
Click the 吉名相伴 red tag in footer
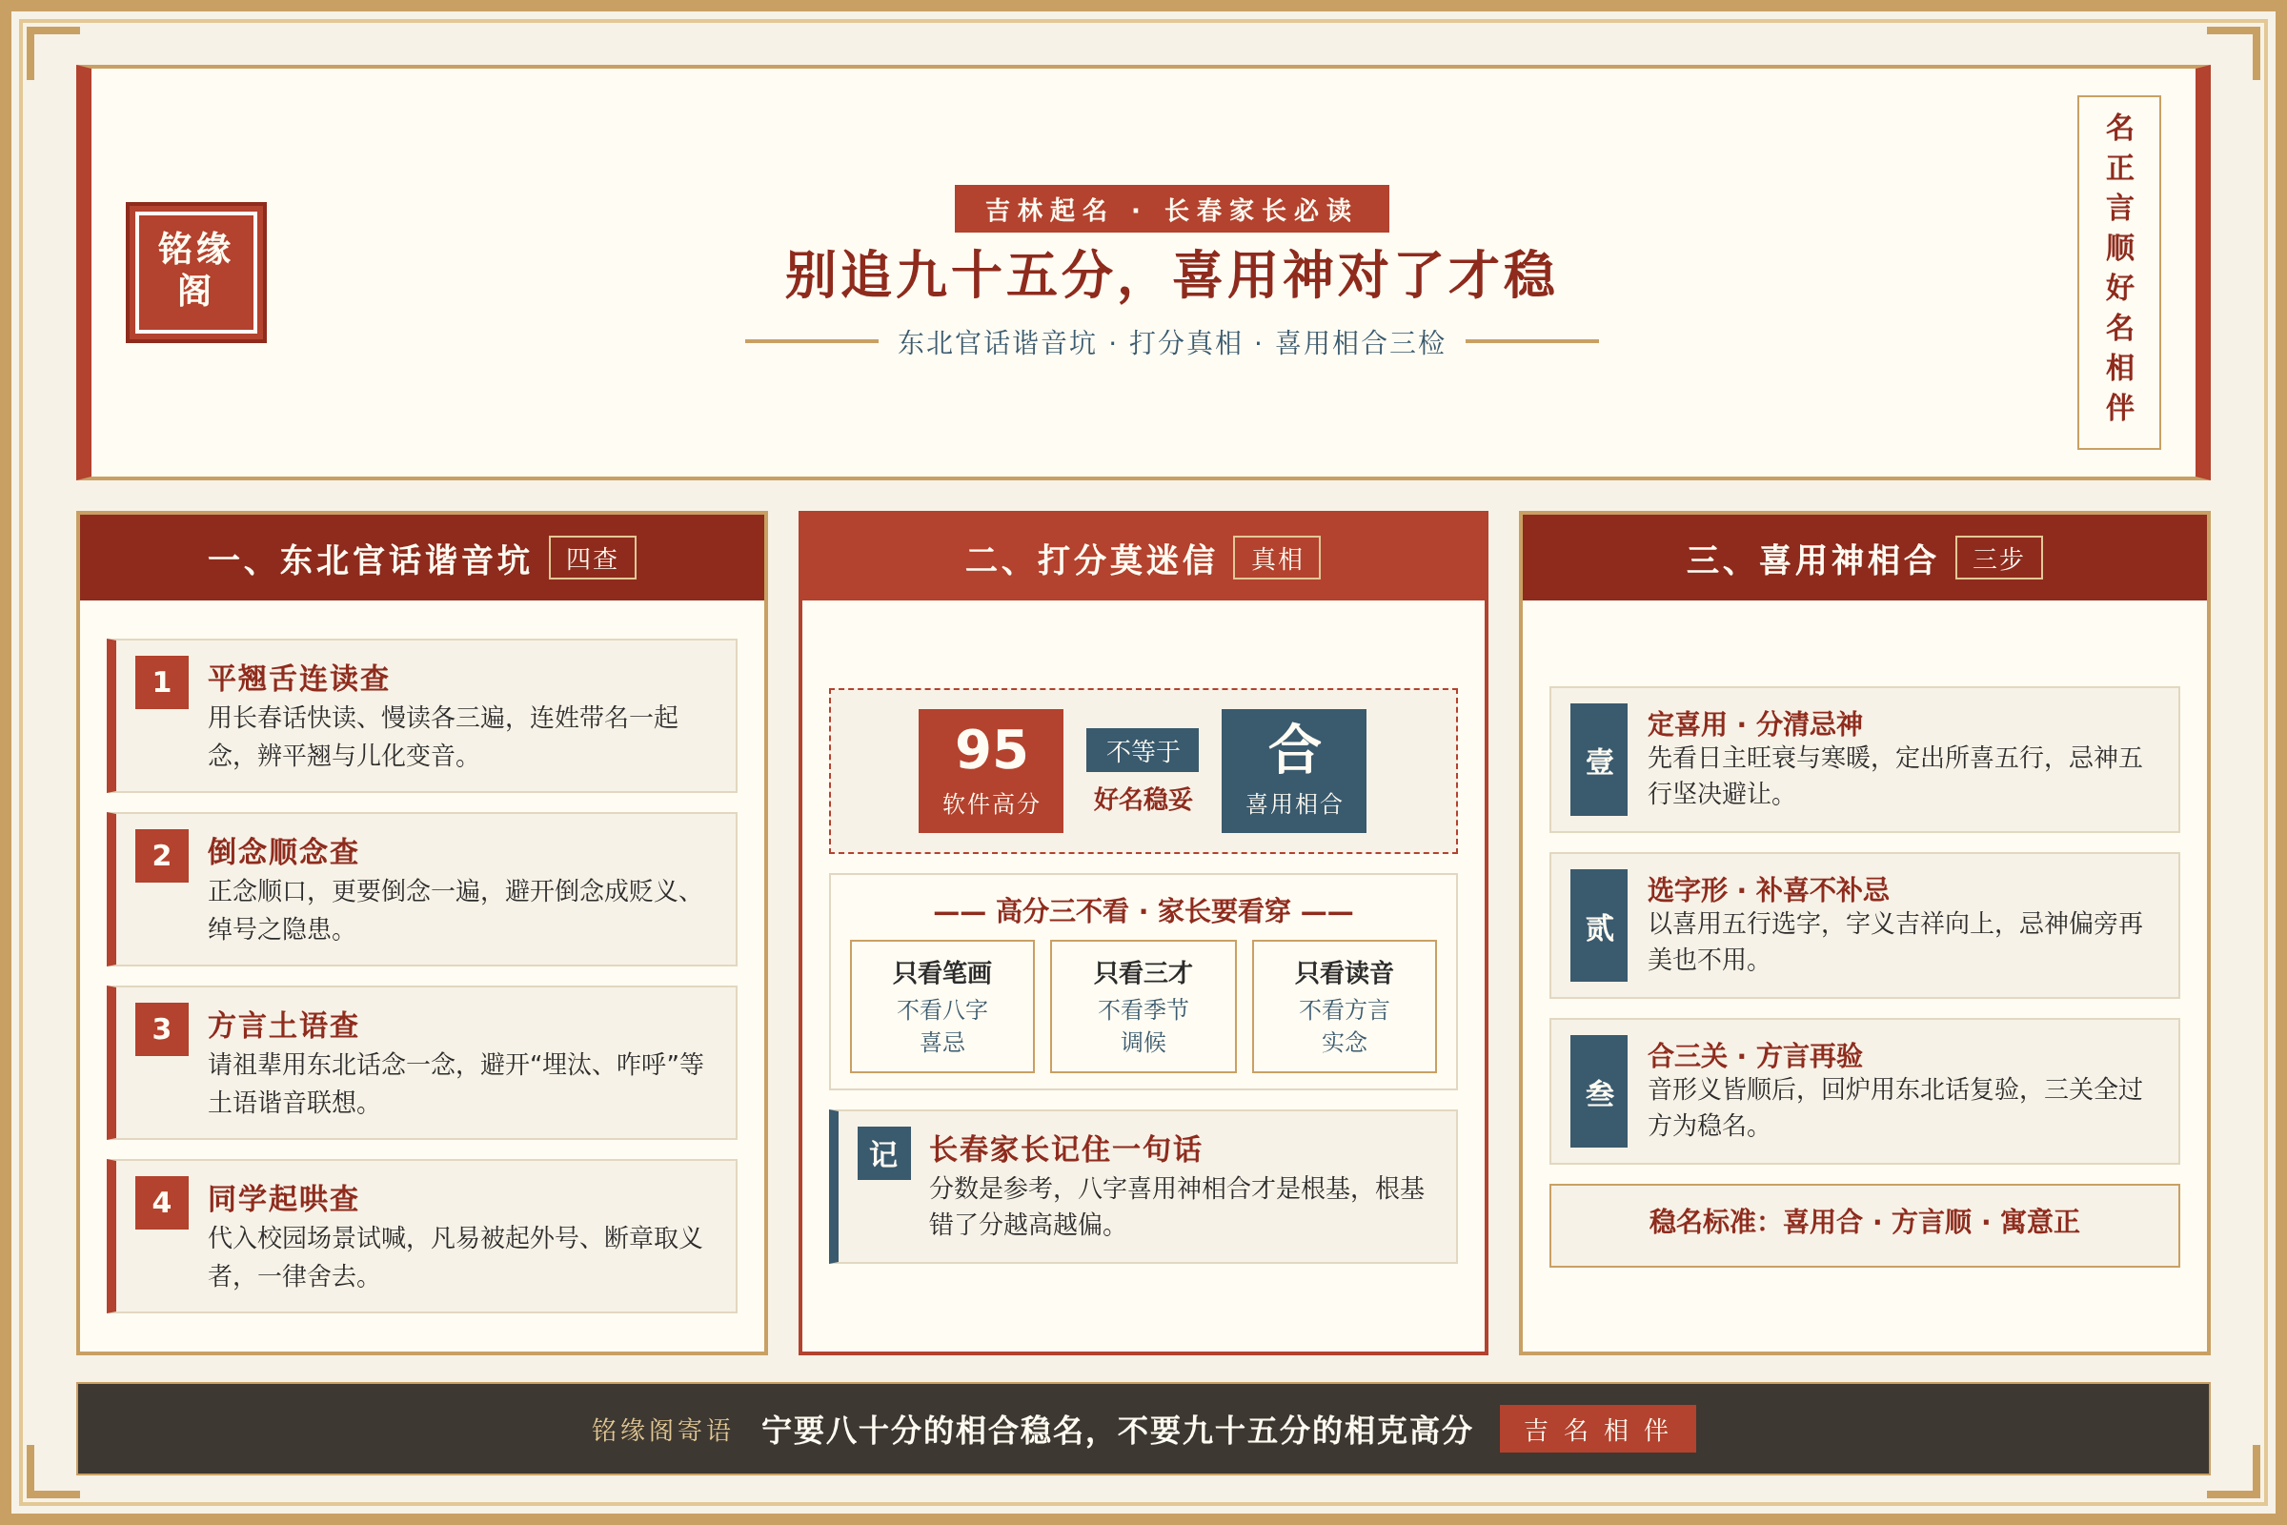click(1598, 1429)
